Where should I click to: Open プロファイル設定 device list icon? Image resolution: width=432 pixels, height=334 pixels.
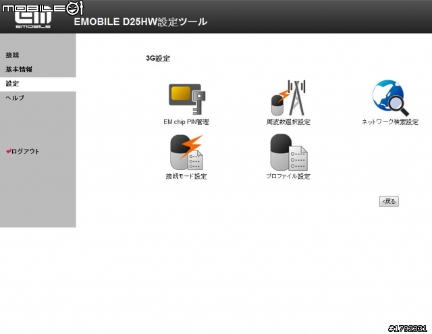(x=288, y=152)
